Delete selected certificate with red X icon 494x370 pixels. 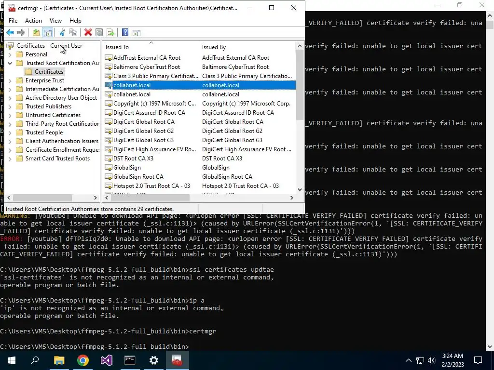pyautogui.click(x=88, y=32)
